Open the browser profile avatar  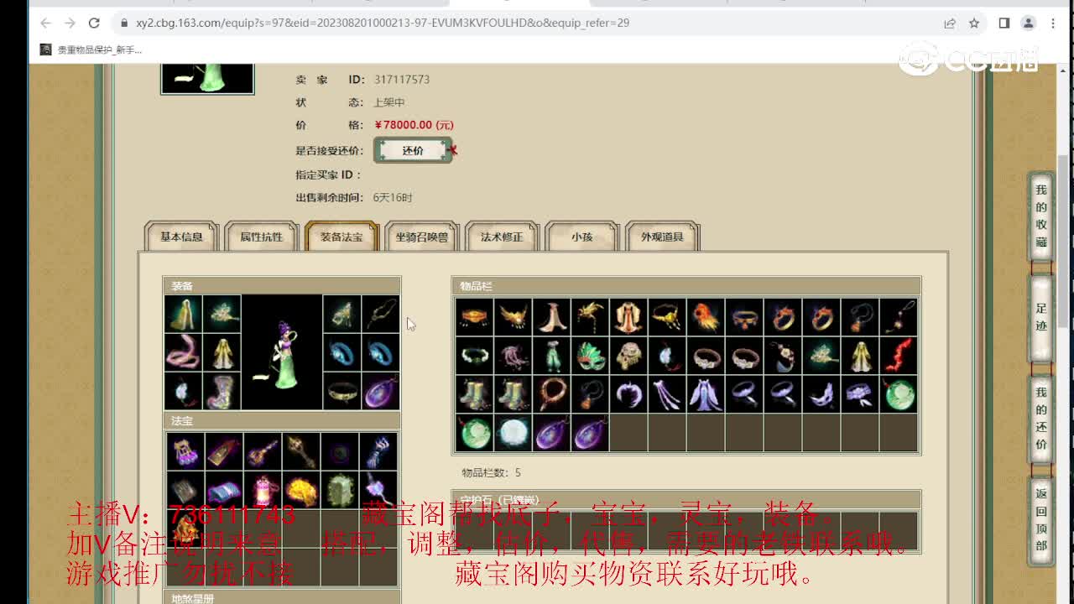pyautogui.click(x=1029, y=23)
